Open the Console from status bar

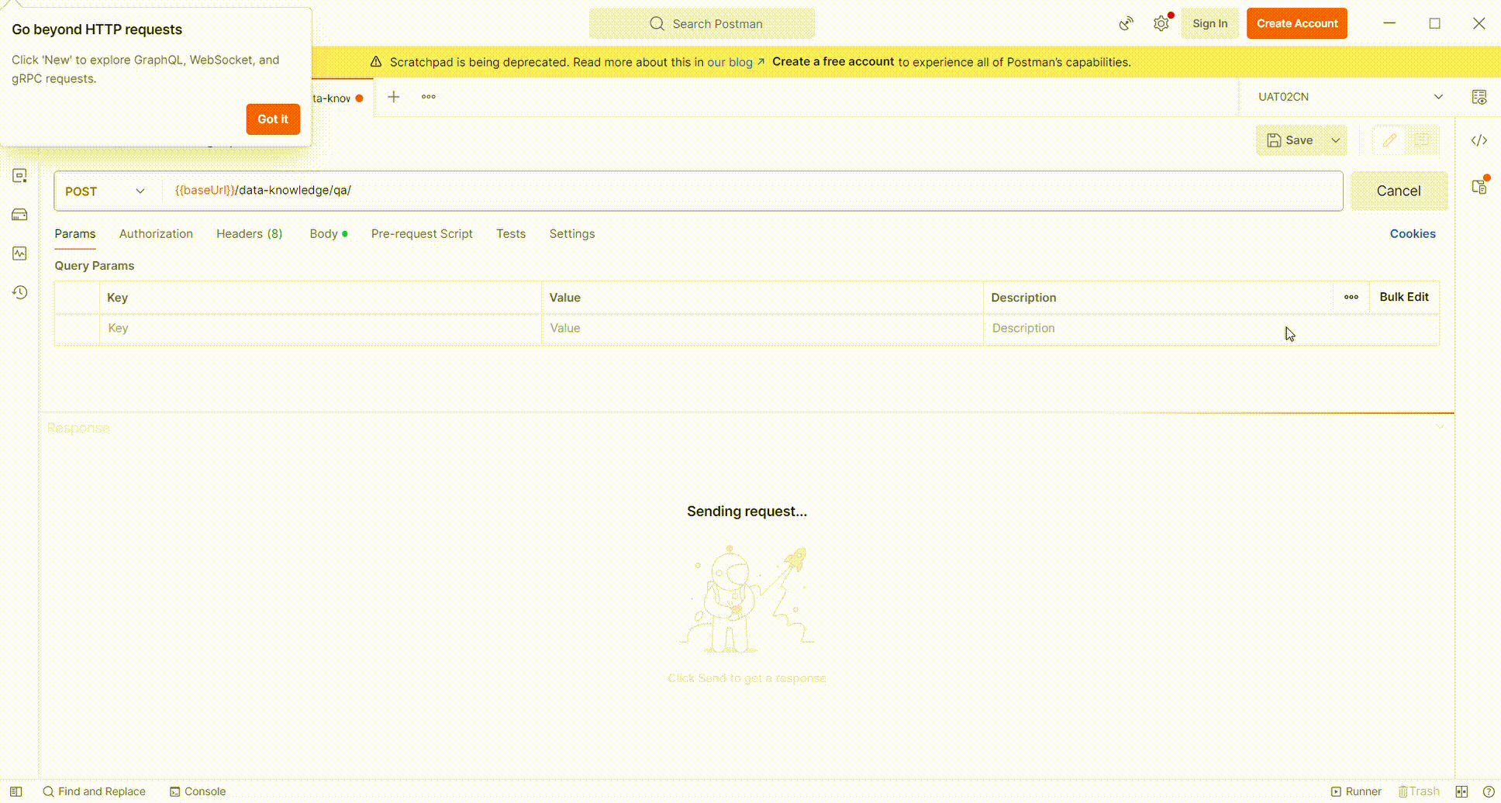[x=198, y=791]
